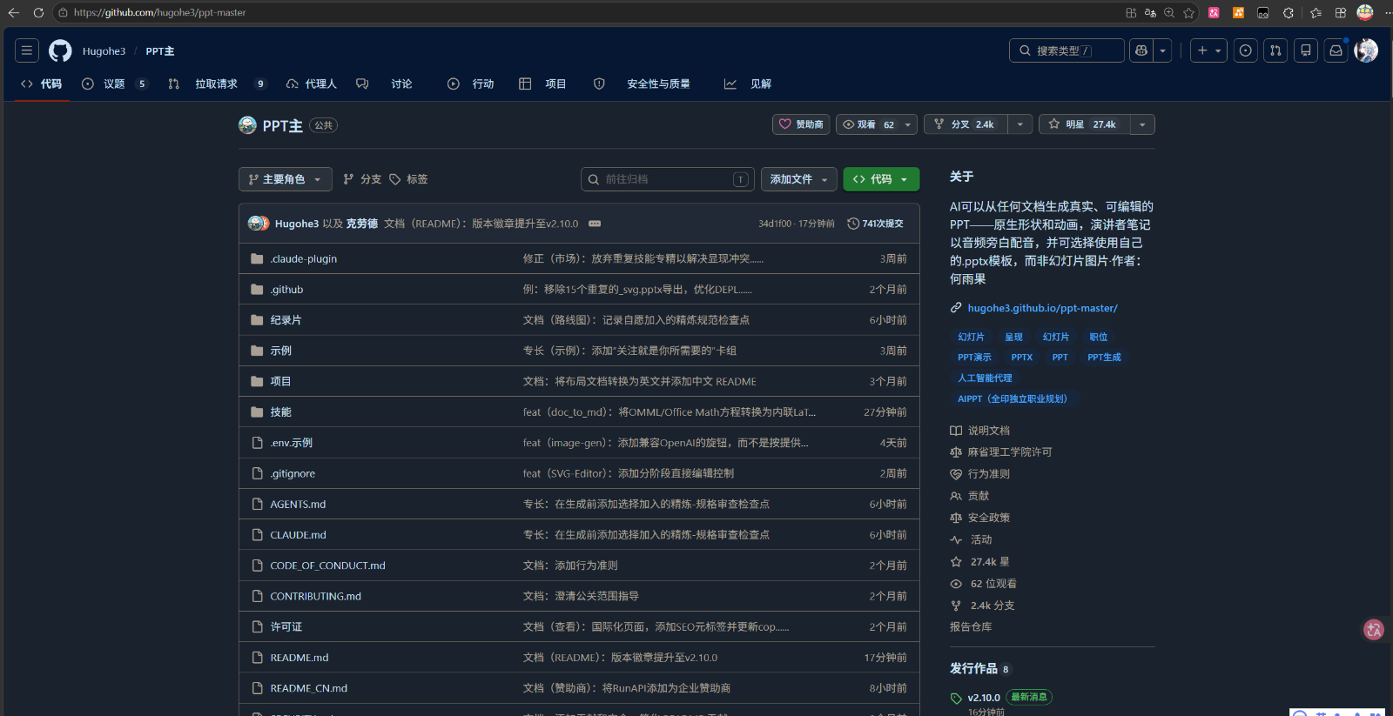Click the header search box
Viewport: 1393px width, 716px height.
1067,50
